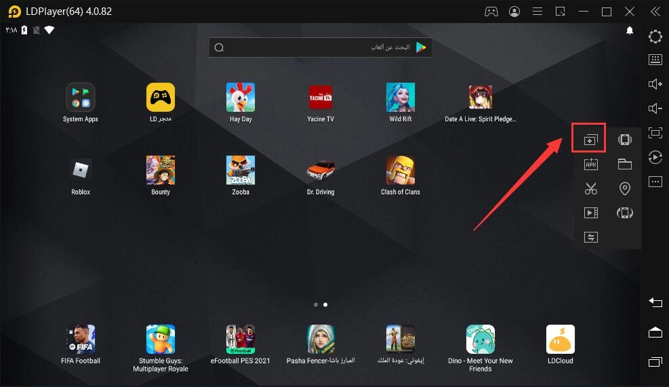Switch to first home screen page dot
669x387 pixels.
click(x=316, y=304)
